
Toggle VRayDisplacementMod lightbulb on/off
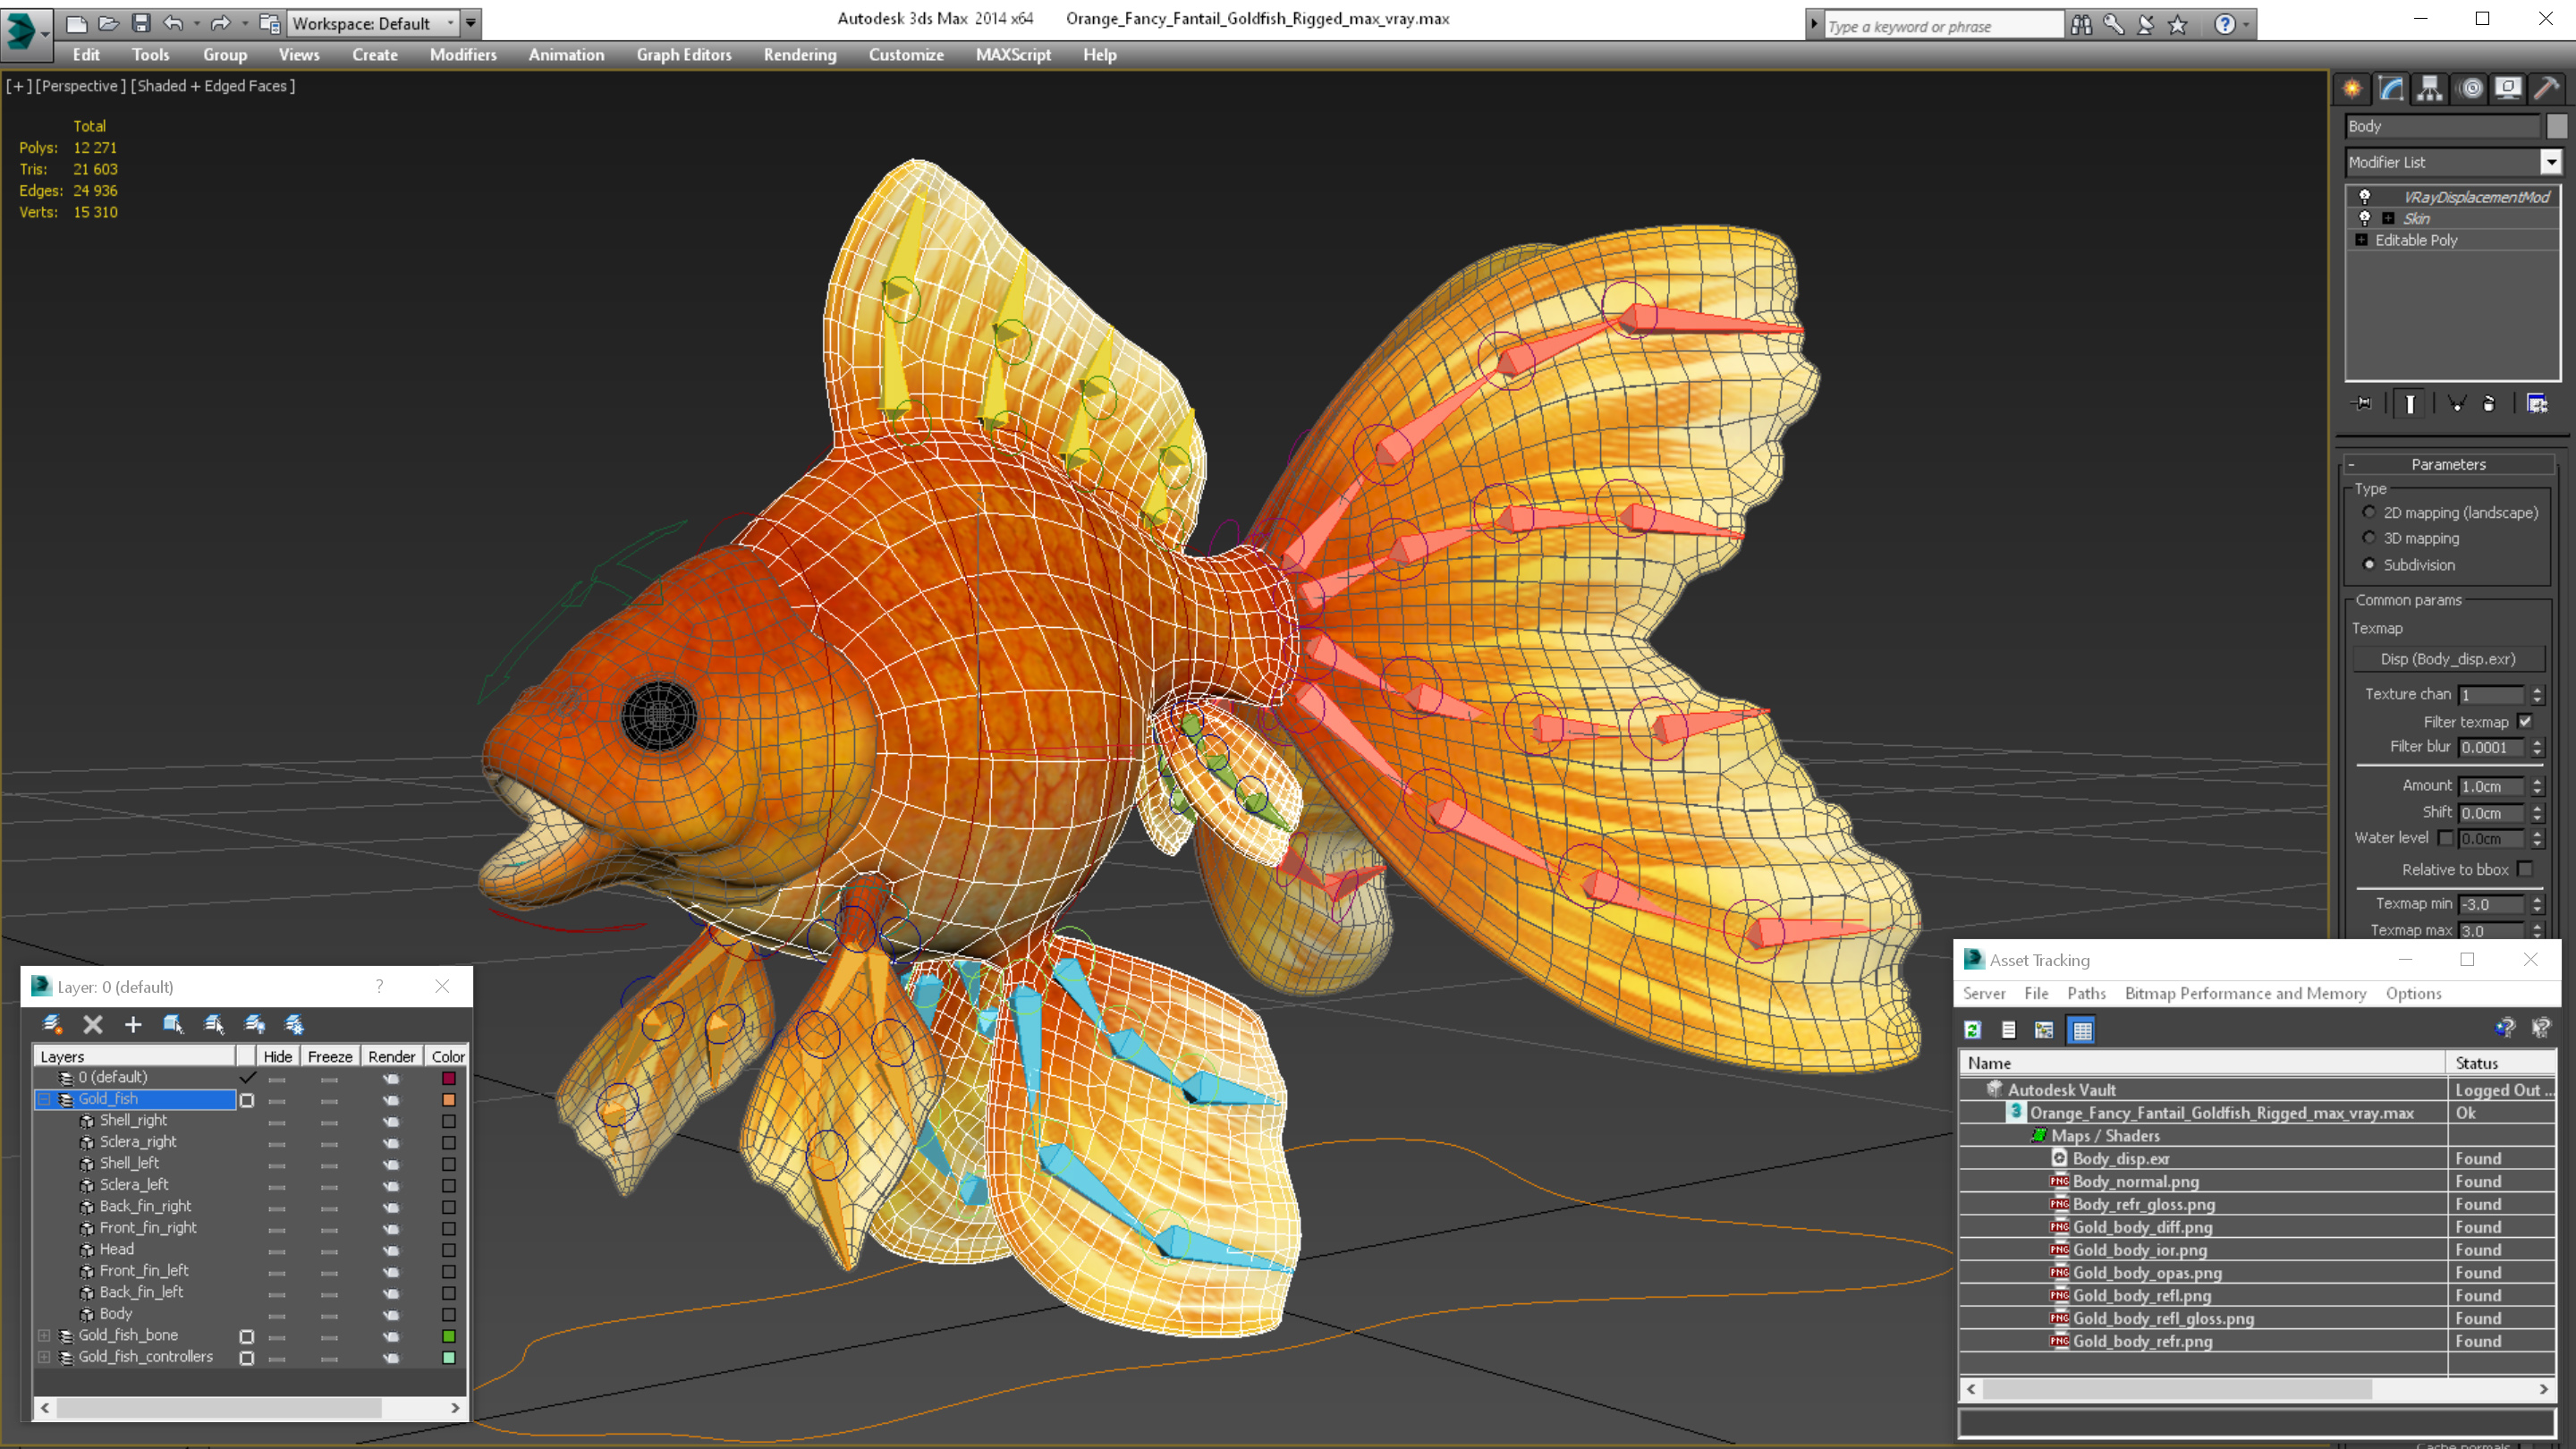tap(2365, 197)
